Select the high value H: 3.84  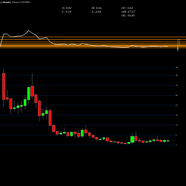pos(97,8)
